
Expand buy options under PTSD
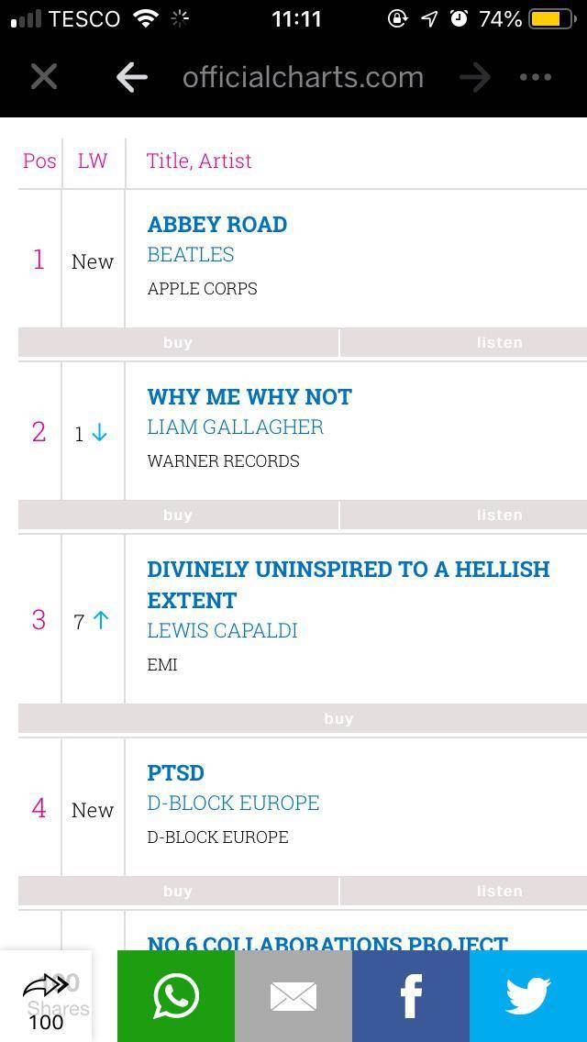(177, 891)
